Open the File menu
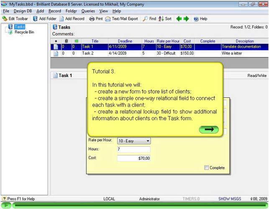Viewport: 269px width, 209px height. (6, 11)
